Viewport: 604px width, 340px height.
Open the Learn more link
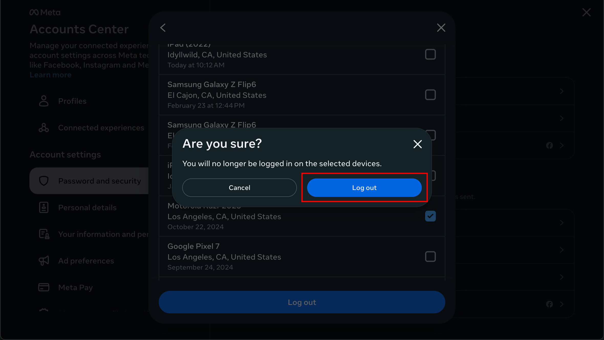50,75
